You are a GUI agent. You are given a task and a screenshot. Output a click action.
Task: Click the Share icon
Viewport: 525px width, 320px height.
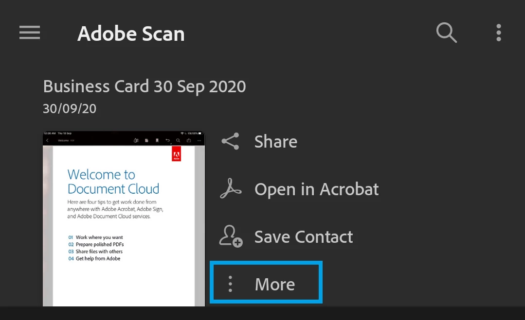(x=230, y=141)
